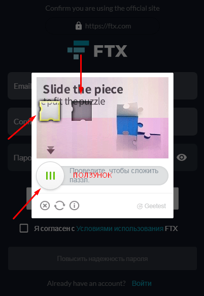Click Повысить надежность пароля button
Image resolution: width=204 pixels, height=296 pixels.
point(103,258)
